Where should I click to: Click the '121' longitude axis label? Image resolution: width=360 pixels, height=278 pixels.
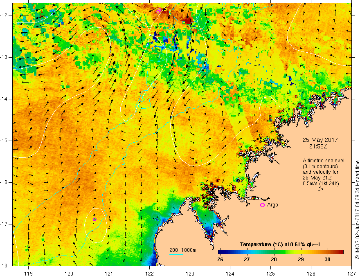pos(109,274)
